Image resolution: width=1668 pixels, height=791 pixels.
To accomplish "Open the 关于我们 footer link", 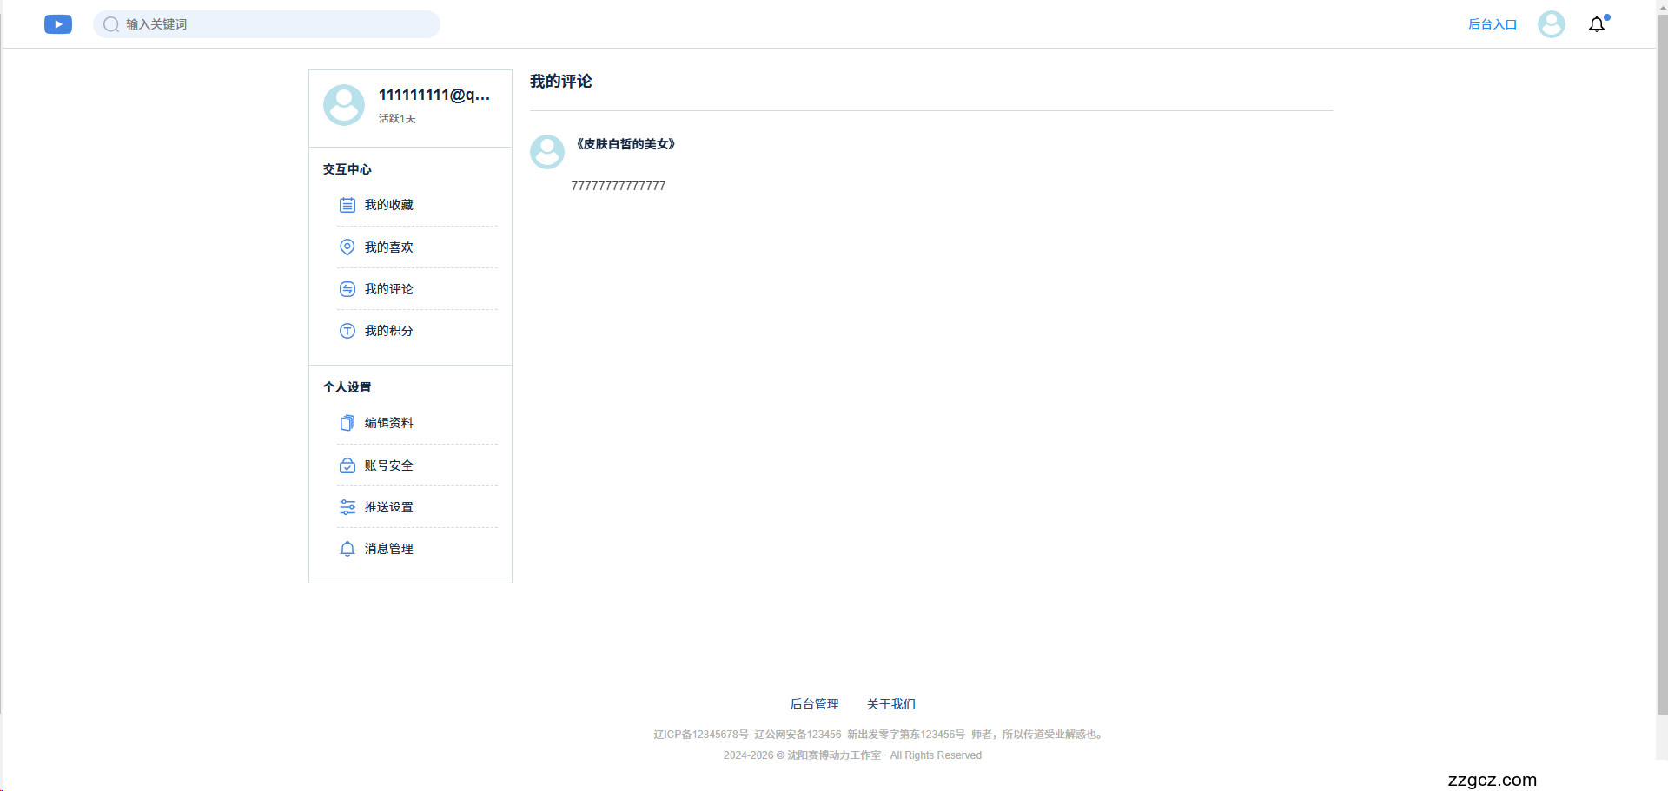I will tap(890, 704).
